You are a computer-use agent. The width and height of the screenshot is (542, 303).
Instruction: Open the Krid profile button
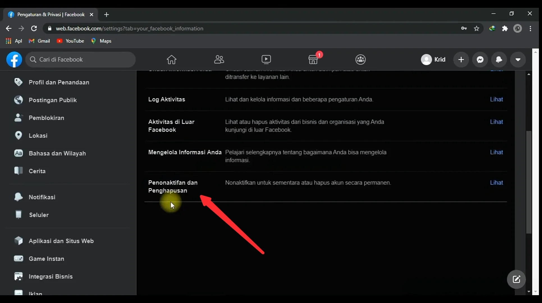tap(433, 59)
